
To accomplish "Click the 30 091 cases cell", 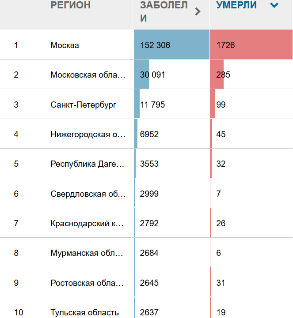I will pos(172,75).
